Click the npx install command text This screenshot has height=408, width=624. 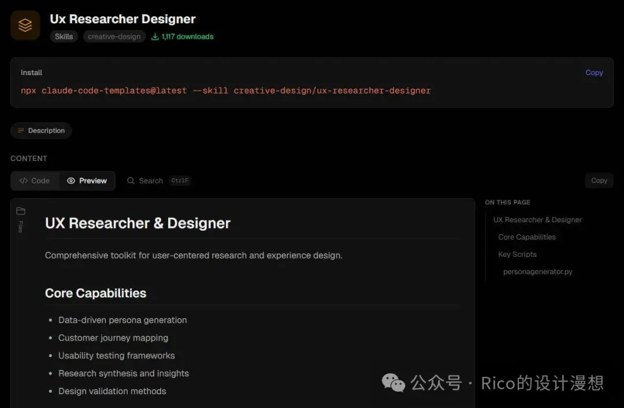tap(225, 91)
